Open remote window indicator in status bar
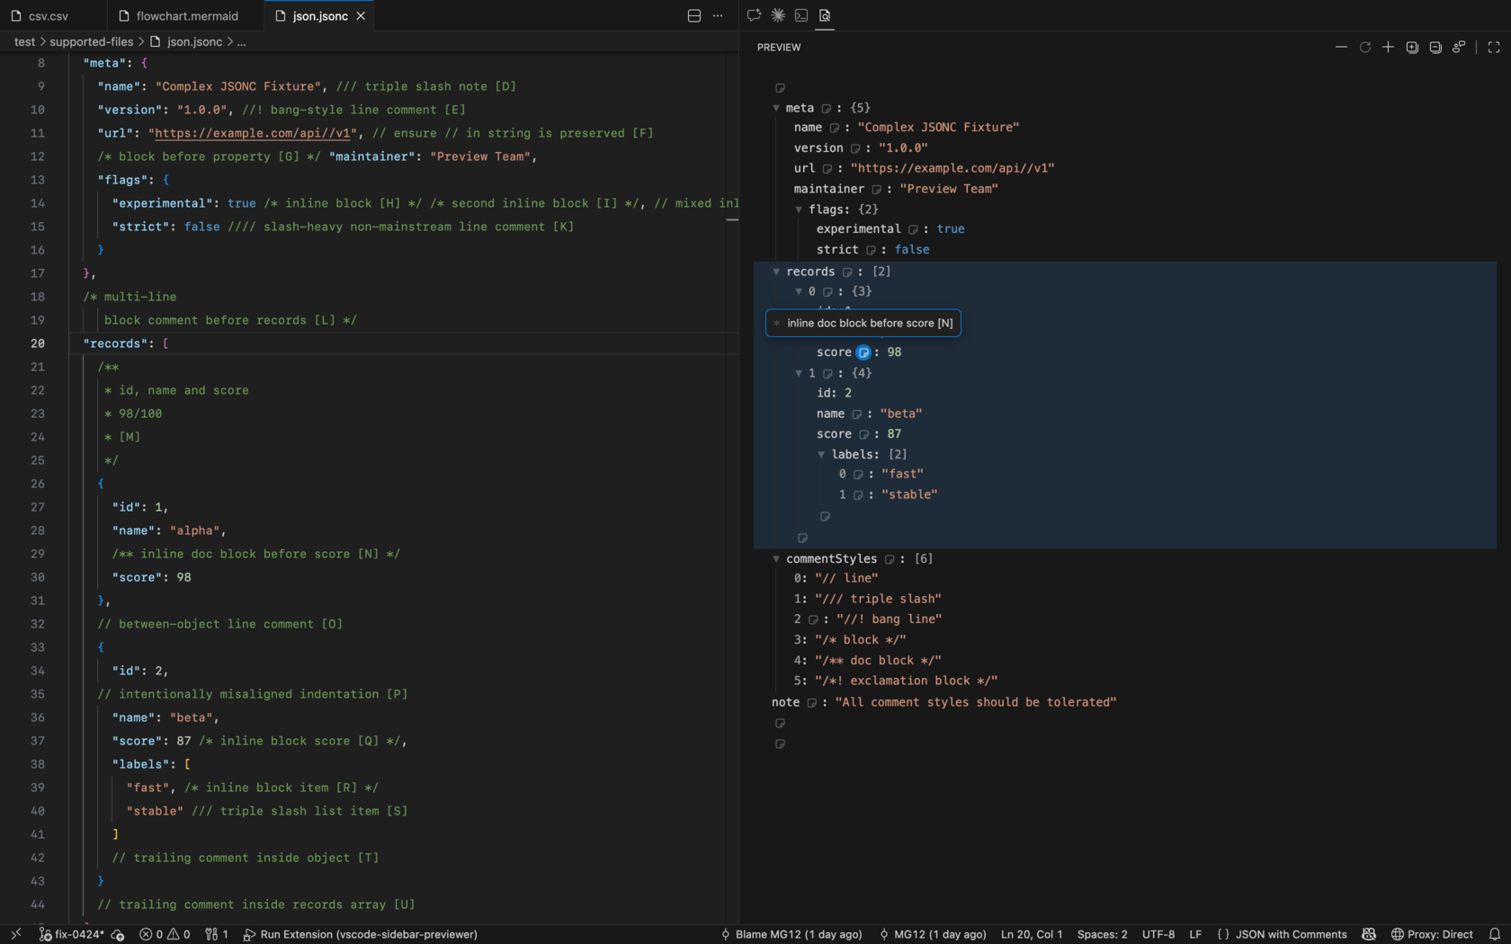Image resolution: width=1511 pixels, height=944 pixels. point(15,934)
